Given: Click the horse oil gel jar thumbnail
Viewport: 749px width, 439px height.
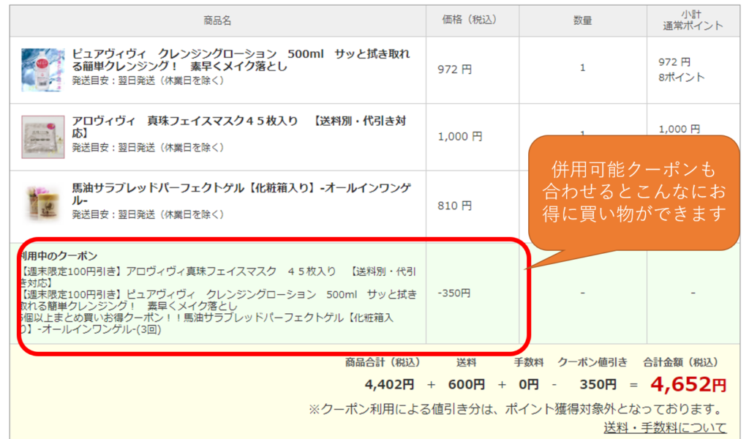Looking at the screenshot, I should pos(43,204).
